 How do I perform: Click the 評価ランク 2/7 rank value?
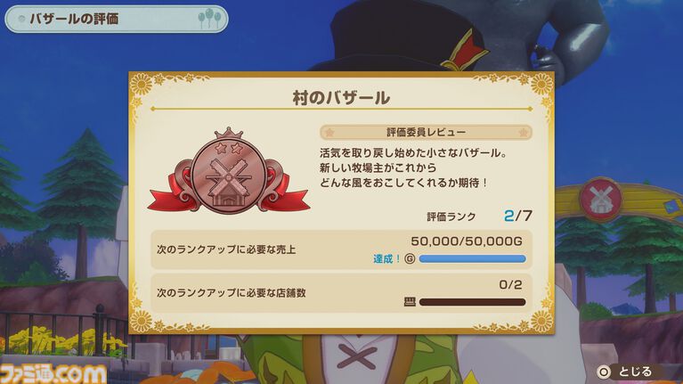click(x=518, y=216)
